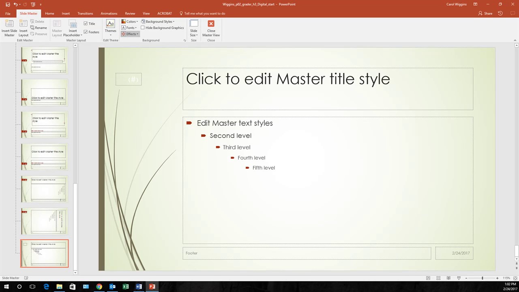The width and height of the screenshot is (519, 292).
Task: Click the slide number placeholder
Action: [129, 79]
